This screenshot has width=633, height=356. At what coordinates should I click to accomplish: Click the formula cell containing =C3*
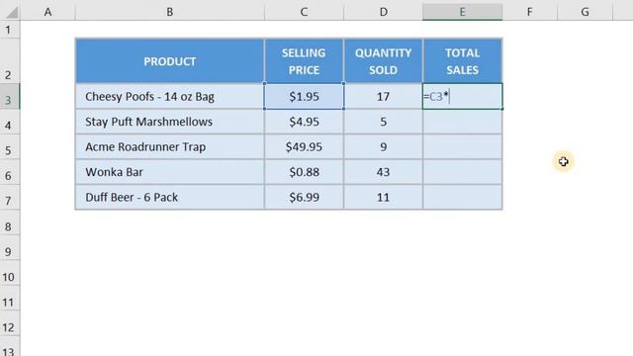click(462, 97)
